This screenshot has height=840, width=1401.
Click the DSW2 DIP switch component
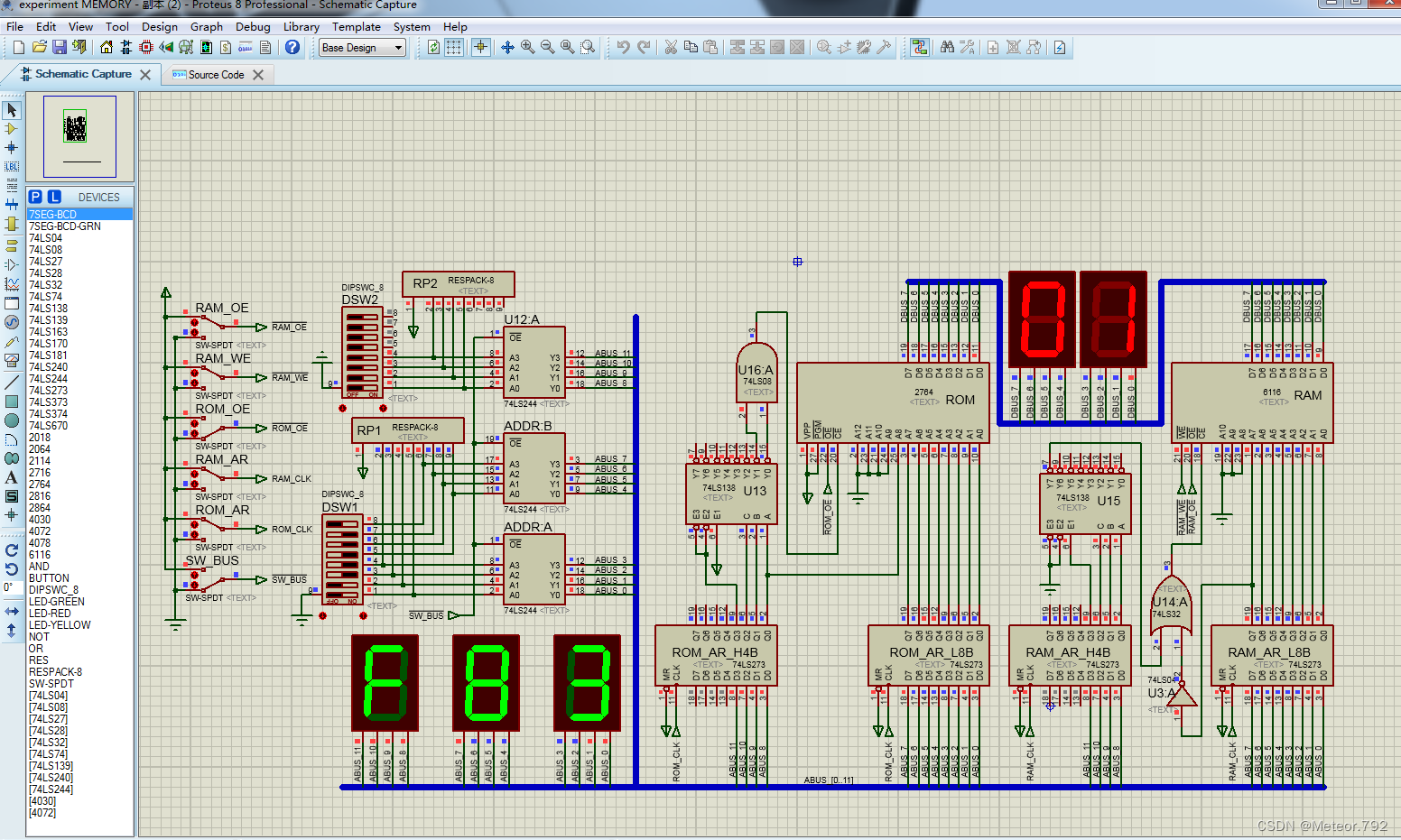(362, 353)
